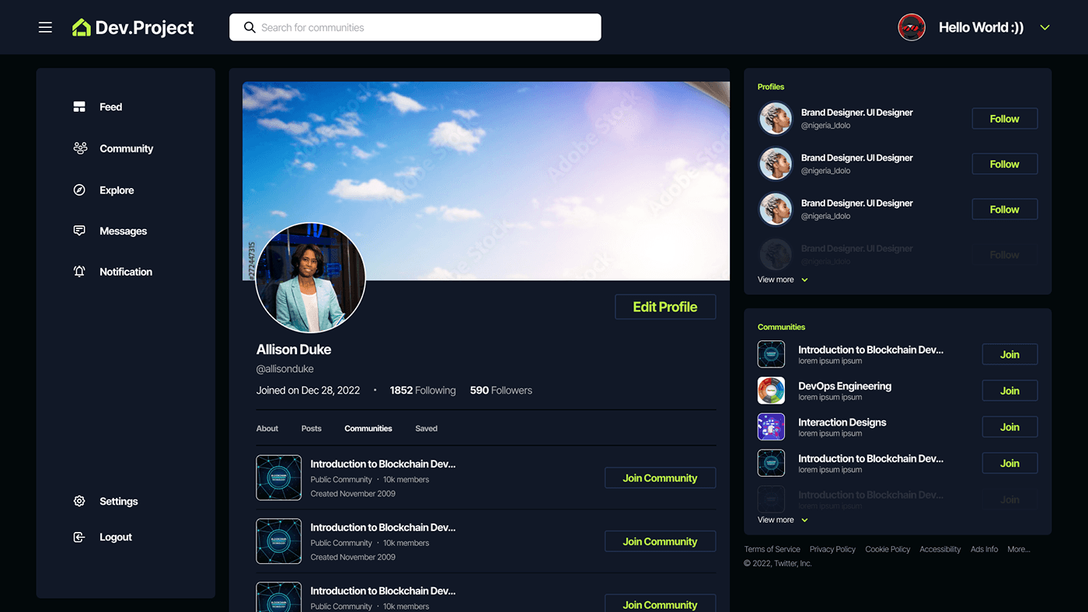The width and height of the screenshot is (1088, 612).
Task: Open the Feed page from the sidebar icon
Action: (79, 106)
